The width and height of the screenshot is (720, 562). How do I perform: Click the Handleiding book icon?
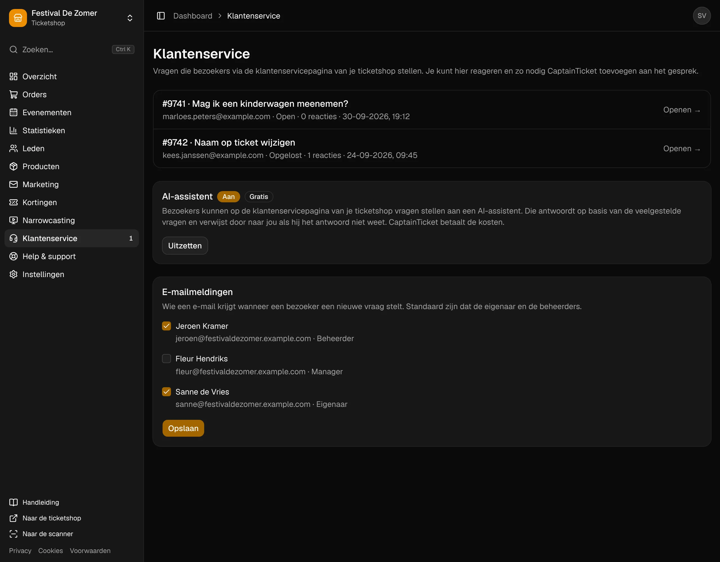click(13, 502)
